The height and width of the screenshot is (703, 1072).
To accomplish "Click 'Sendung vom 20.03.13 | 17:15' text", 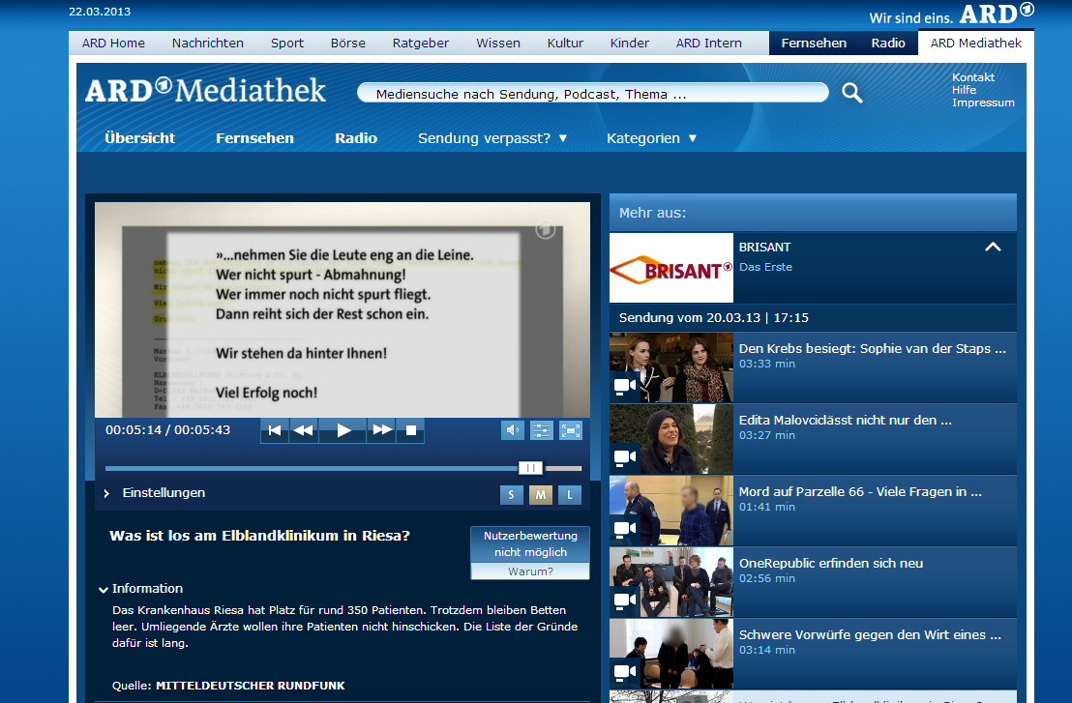I will point(714,318).
